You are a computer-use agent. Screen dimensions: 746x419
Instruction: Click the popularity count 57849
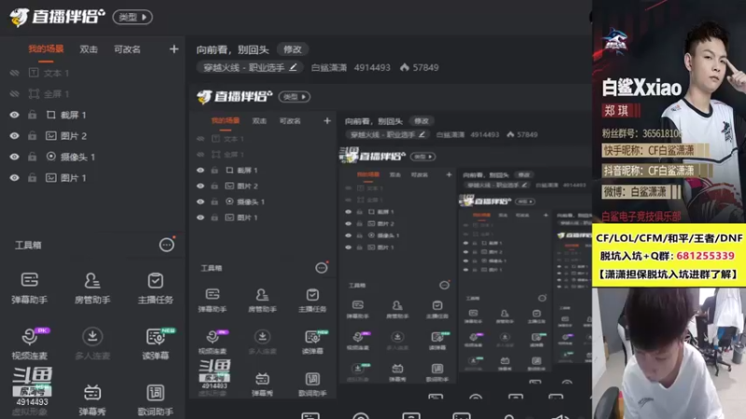[426, 67]
